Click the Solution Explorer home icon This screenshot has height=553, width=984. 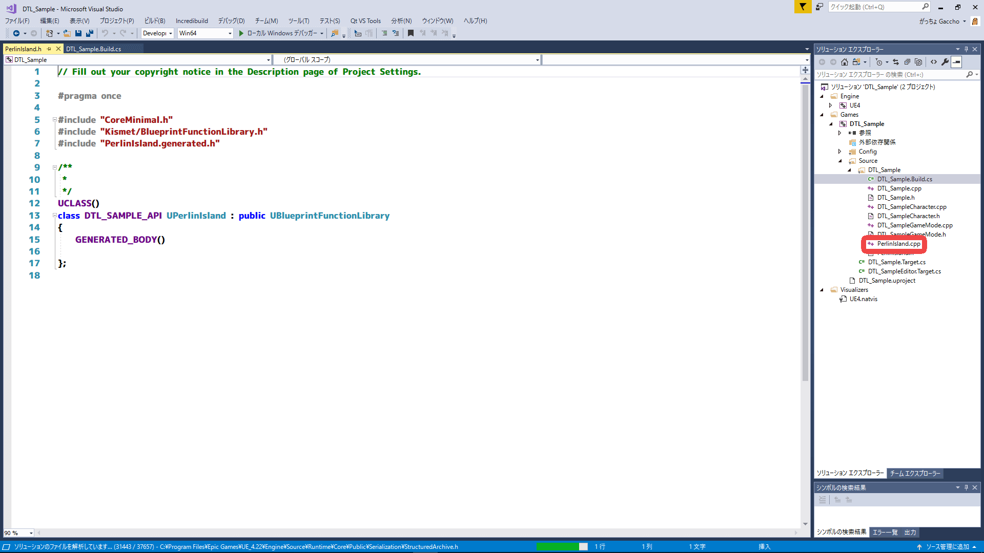click(845, 62)
